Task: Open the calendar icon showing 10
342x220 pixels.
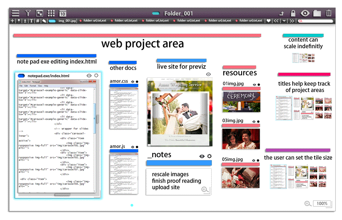Action: [x=63, y=13]
